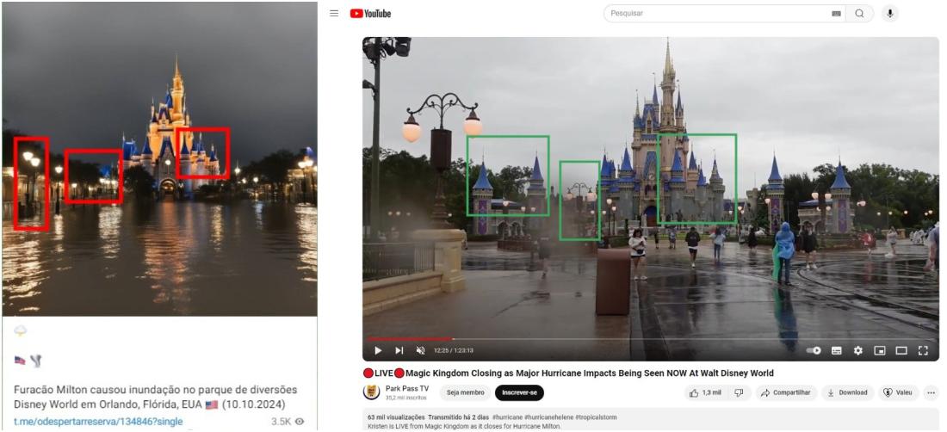
Task: Open the Park Pass TV channel avatar
Action: click(371, 392)
